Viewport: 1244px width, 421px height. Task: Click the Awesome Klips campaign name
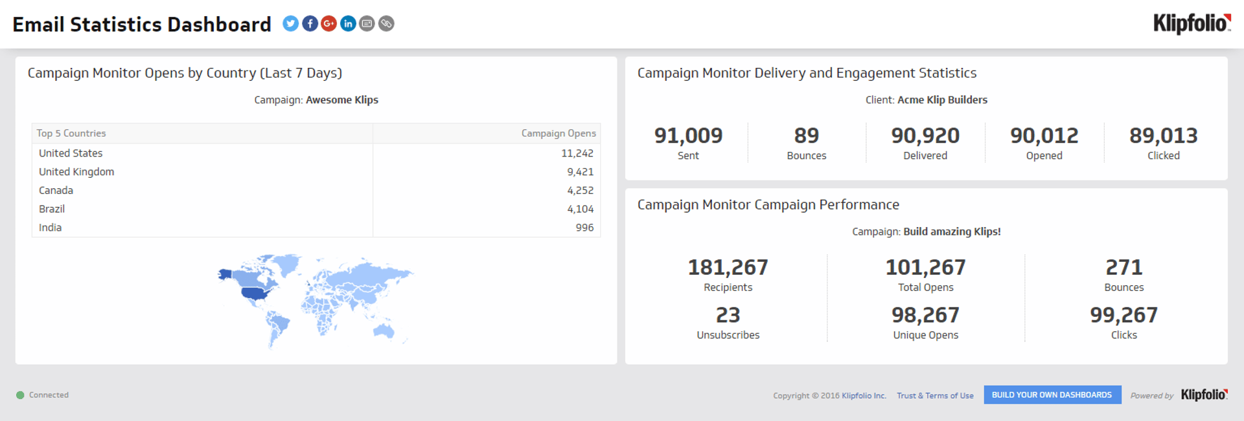(x=342, y=100)
